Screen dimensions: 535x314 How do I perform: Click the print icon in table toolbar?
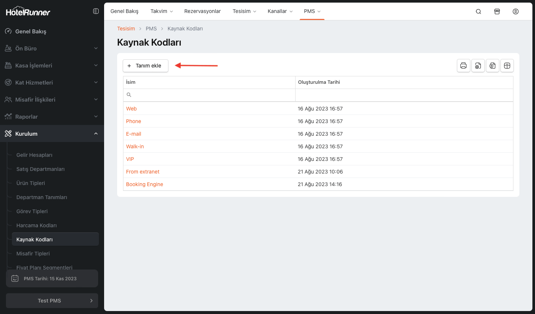tap(463, 66)
